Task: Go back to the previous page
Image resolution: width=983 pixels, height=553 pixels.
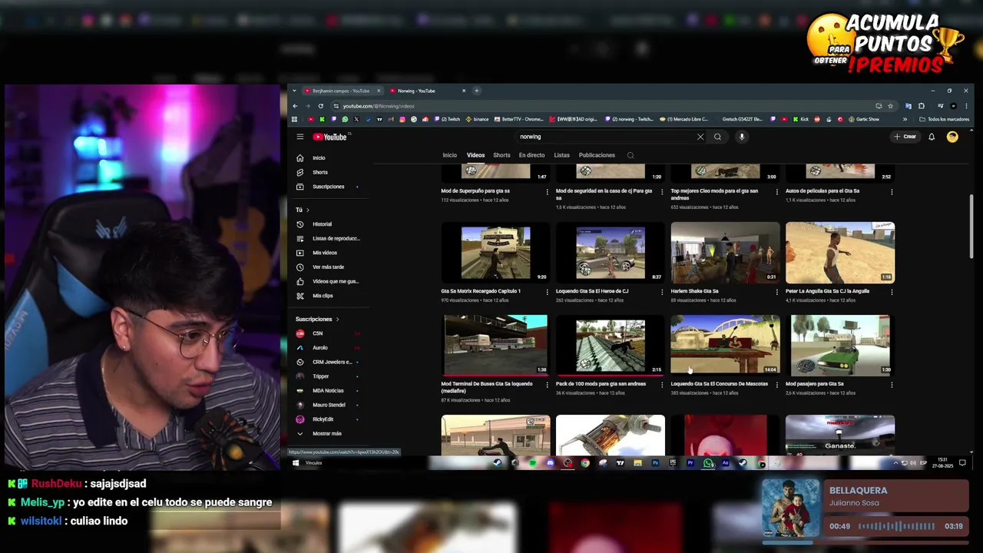Action: tap(295, 105)
